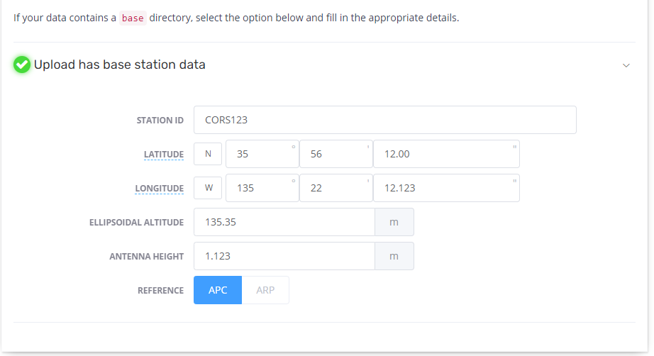Click the latitude minutes field showing 56
This screenshot has width=654, height=356.
click(x=336, y=154)
